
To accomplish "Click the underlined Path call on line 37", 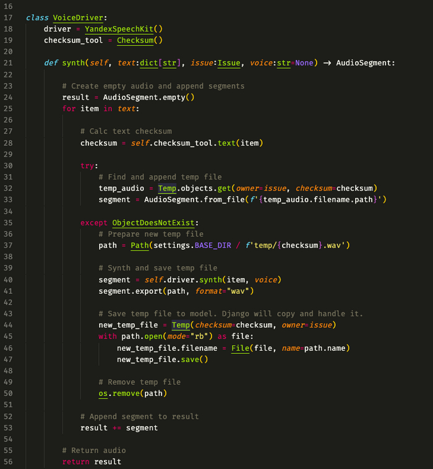I will 140,246.
